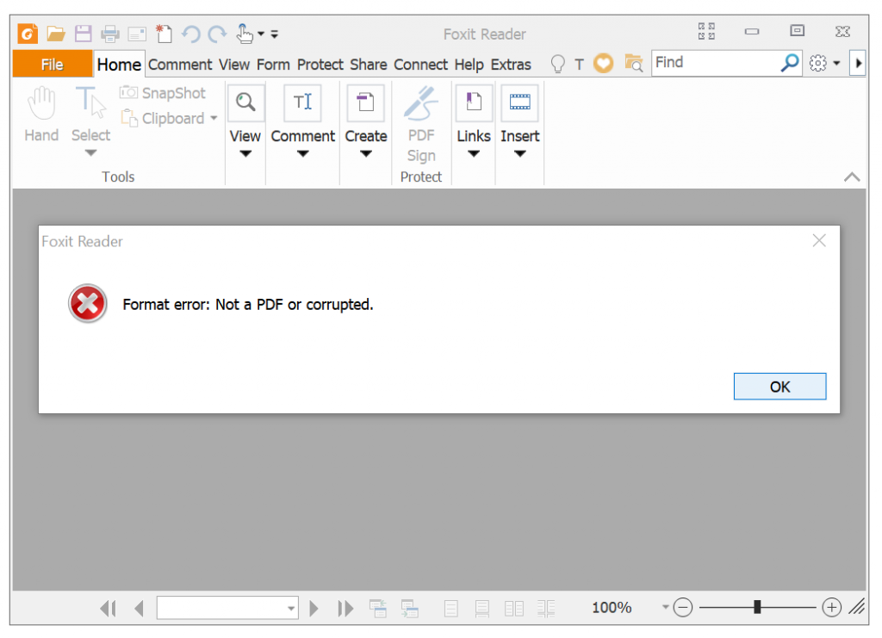Go to the previous page
882x638 pixels.
140,608
